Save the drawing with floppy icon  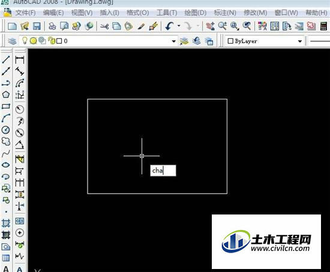[37, 26]
